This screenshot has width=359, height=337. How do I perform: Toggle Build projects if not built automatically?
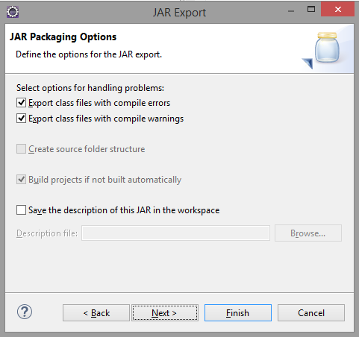pyautogui.click(x=21, y=180)
